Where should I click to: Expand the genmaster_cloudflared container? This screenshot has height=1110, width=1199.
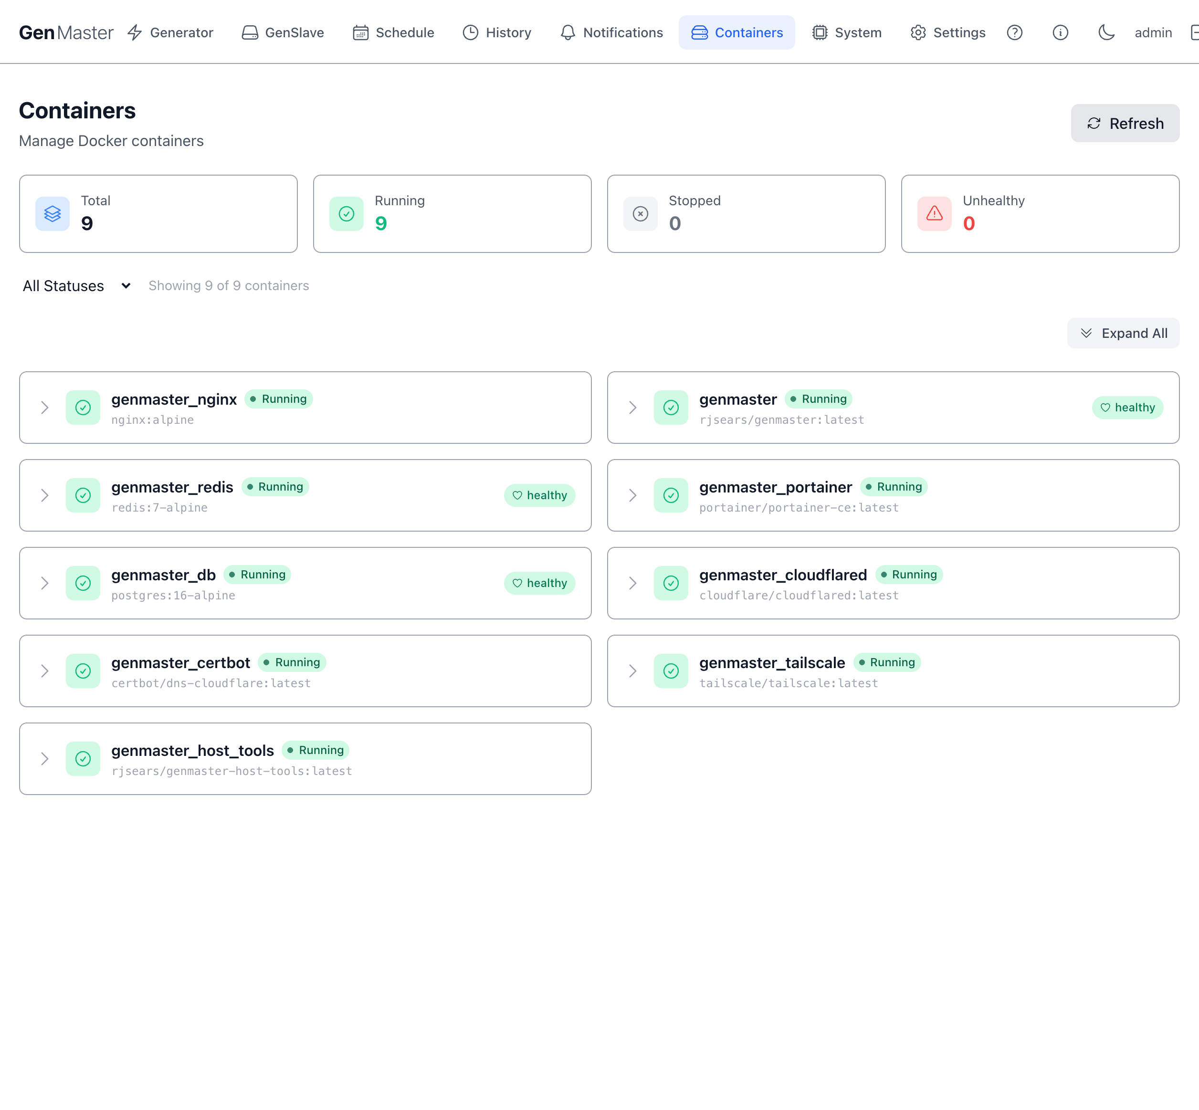pos(632,583)
